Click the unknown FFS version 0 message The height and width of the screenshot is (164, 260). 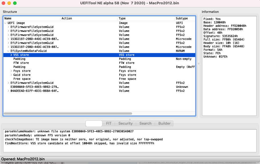coord(37,135)
